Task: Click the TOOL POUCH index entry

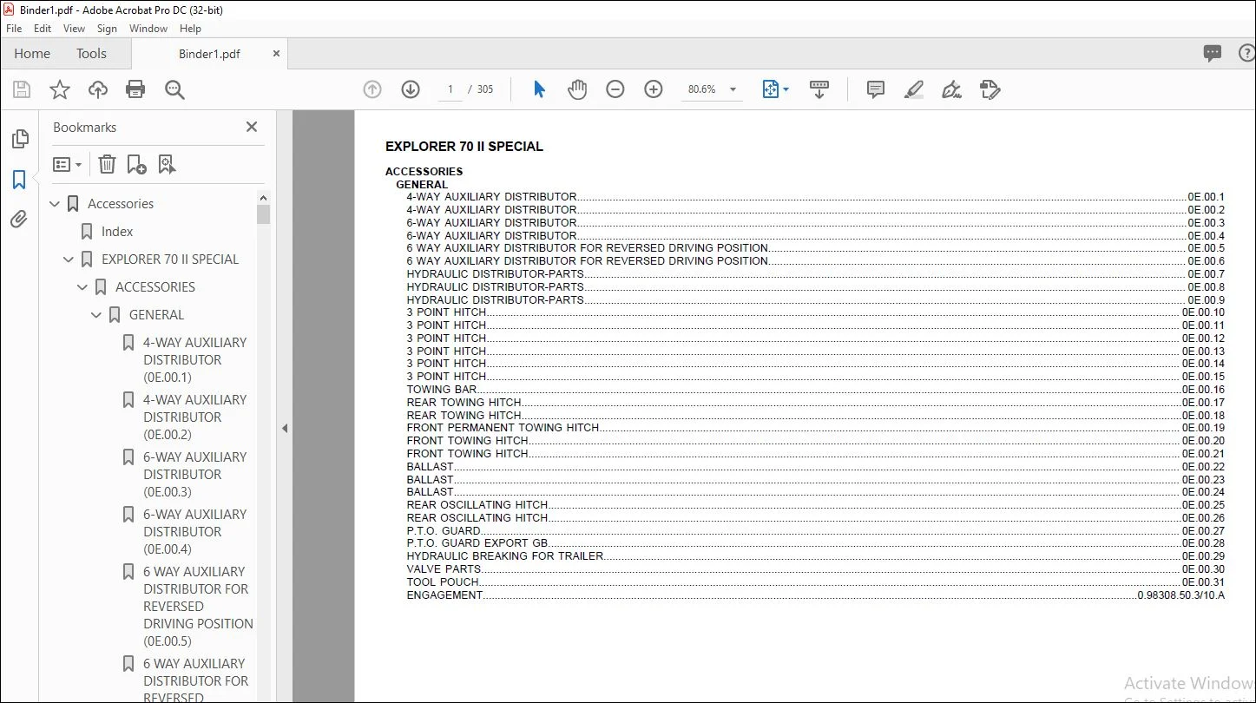Action: pyautogui.click(x=443, y=582)
